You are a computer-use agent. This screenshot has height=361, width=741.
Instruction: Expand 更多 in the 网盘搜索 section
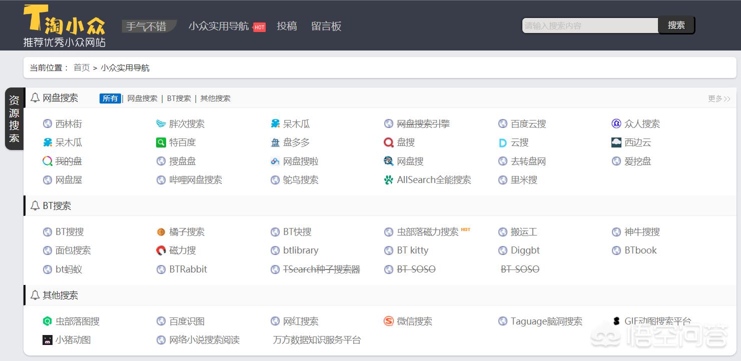(719, 99)
